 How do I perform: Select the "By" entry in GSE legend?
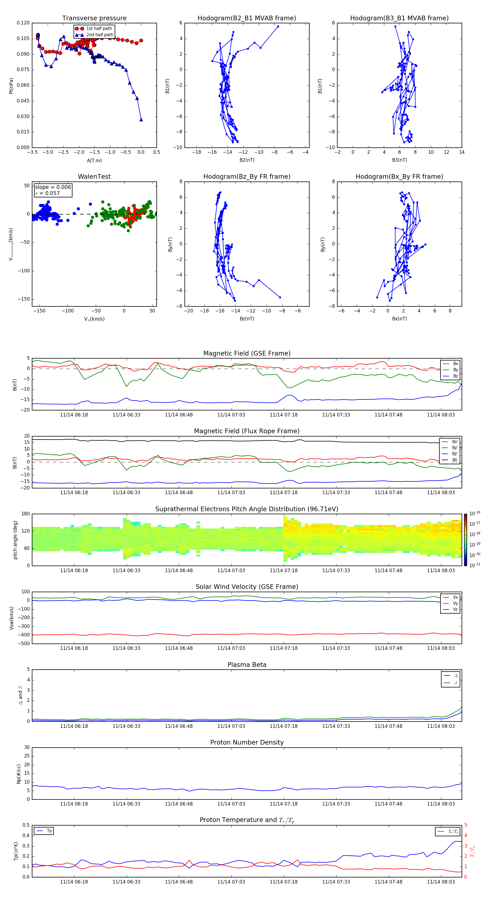click(451, 370)
